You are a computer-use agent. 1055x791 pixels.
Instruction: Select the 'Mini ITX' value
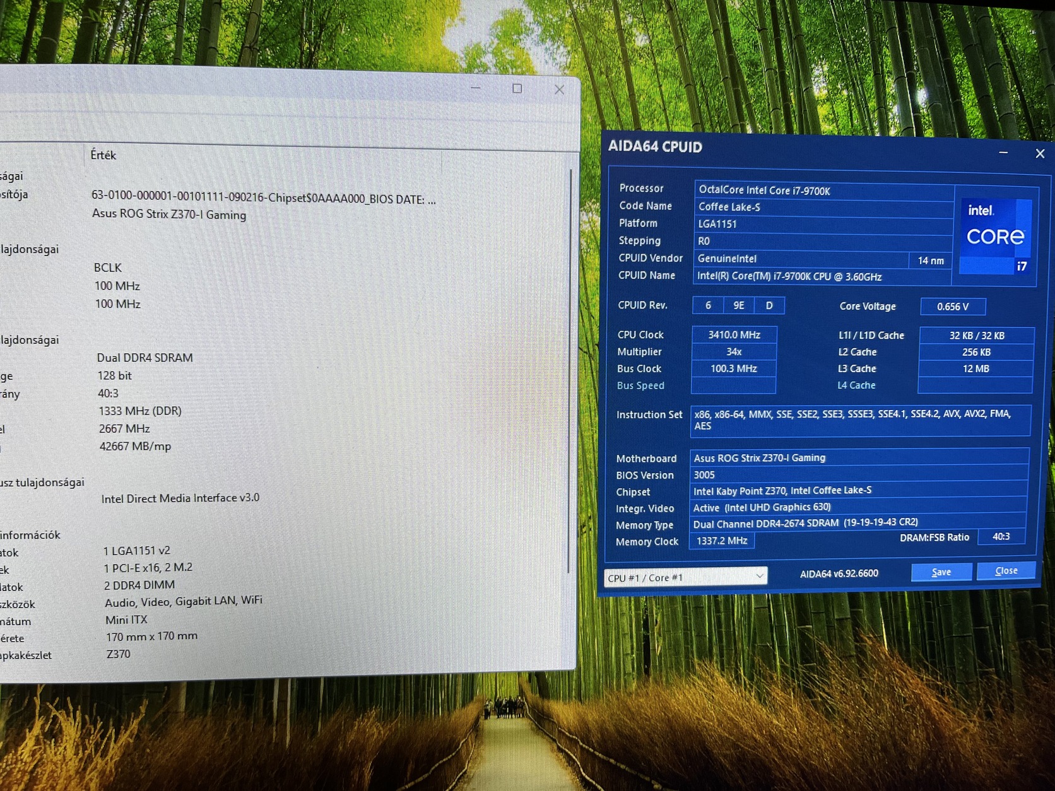[126, 620]
